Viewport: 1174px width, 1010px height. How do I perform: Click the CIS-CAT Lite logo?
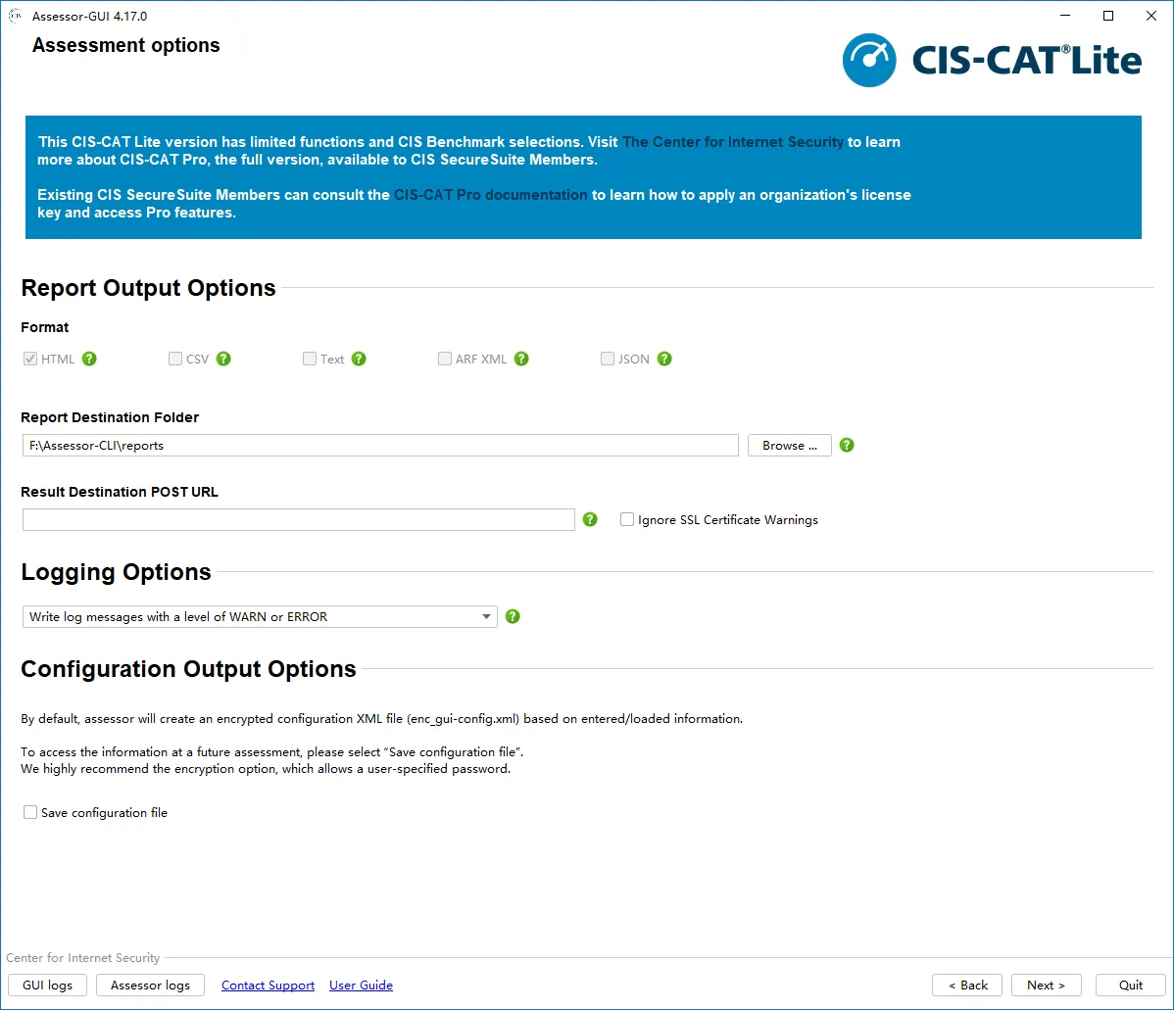(x=992, y=60)
